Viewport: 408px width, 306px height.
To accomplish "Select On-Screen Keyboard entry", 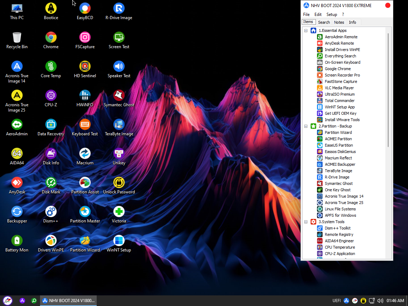I will (x=342, y=62).
